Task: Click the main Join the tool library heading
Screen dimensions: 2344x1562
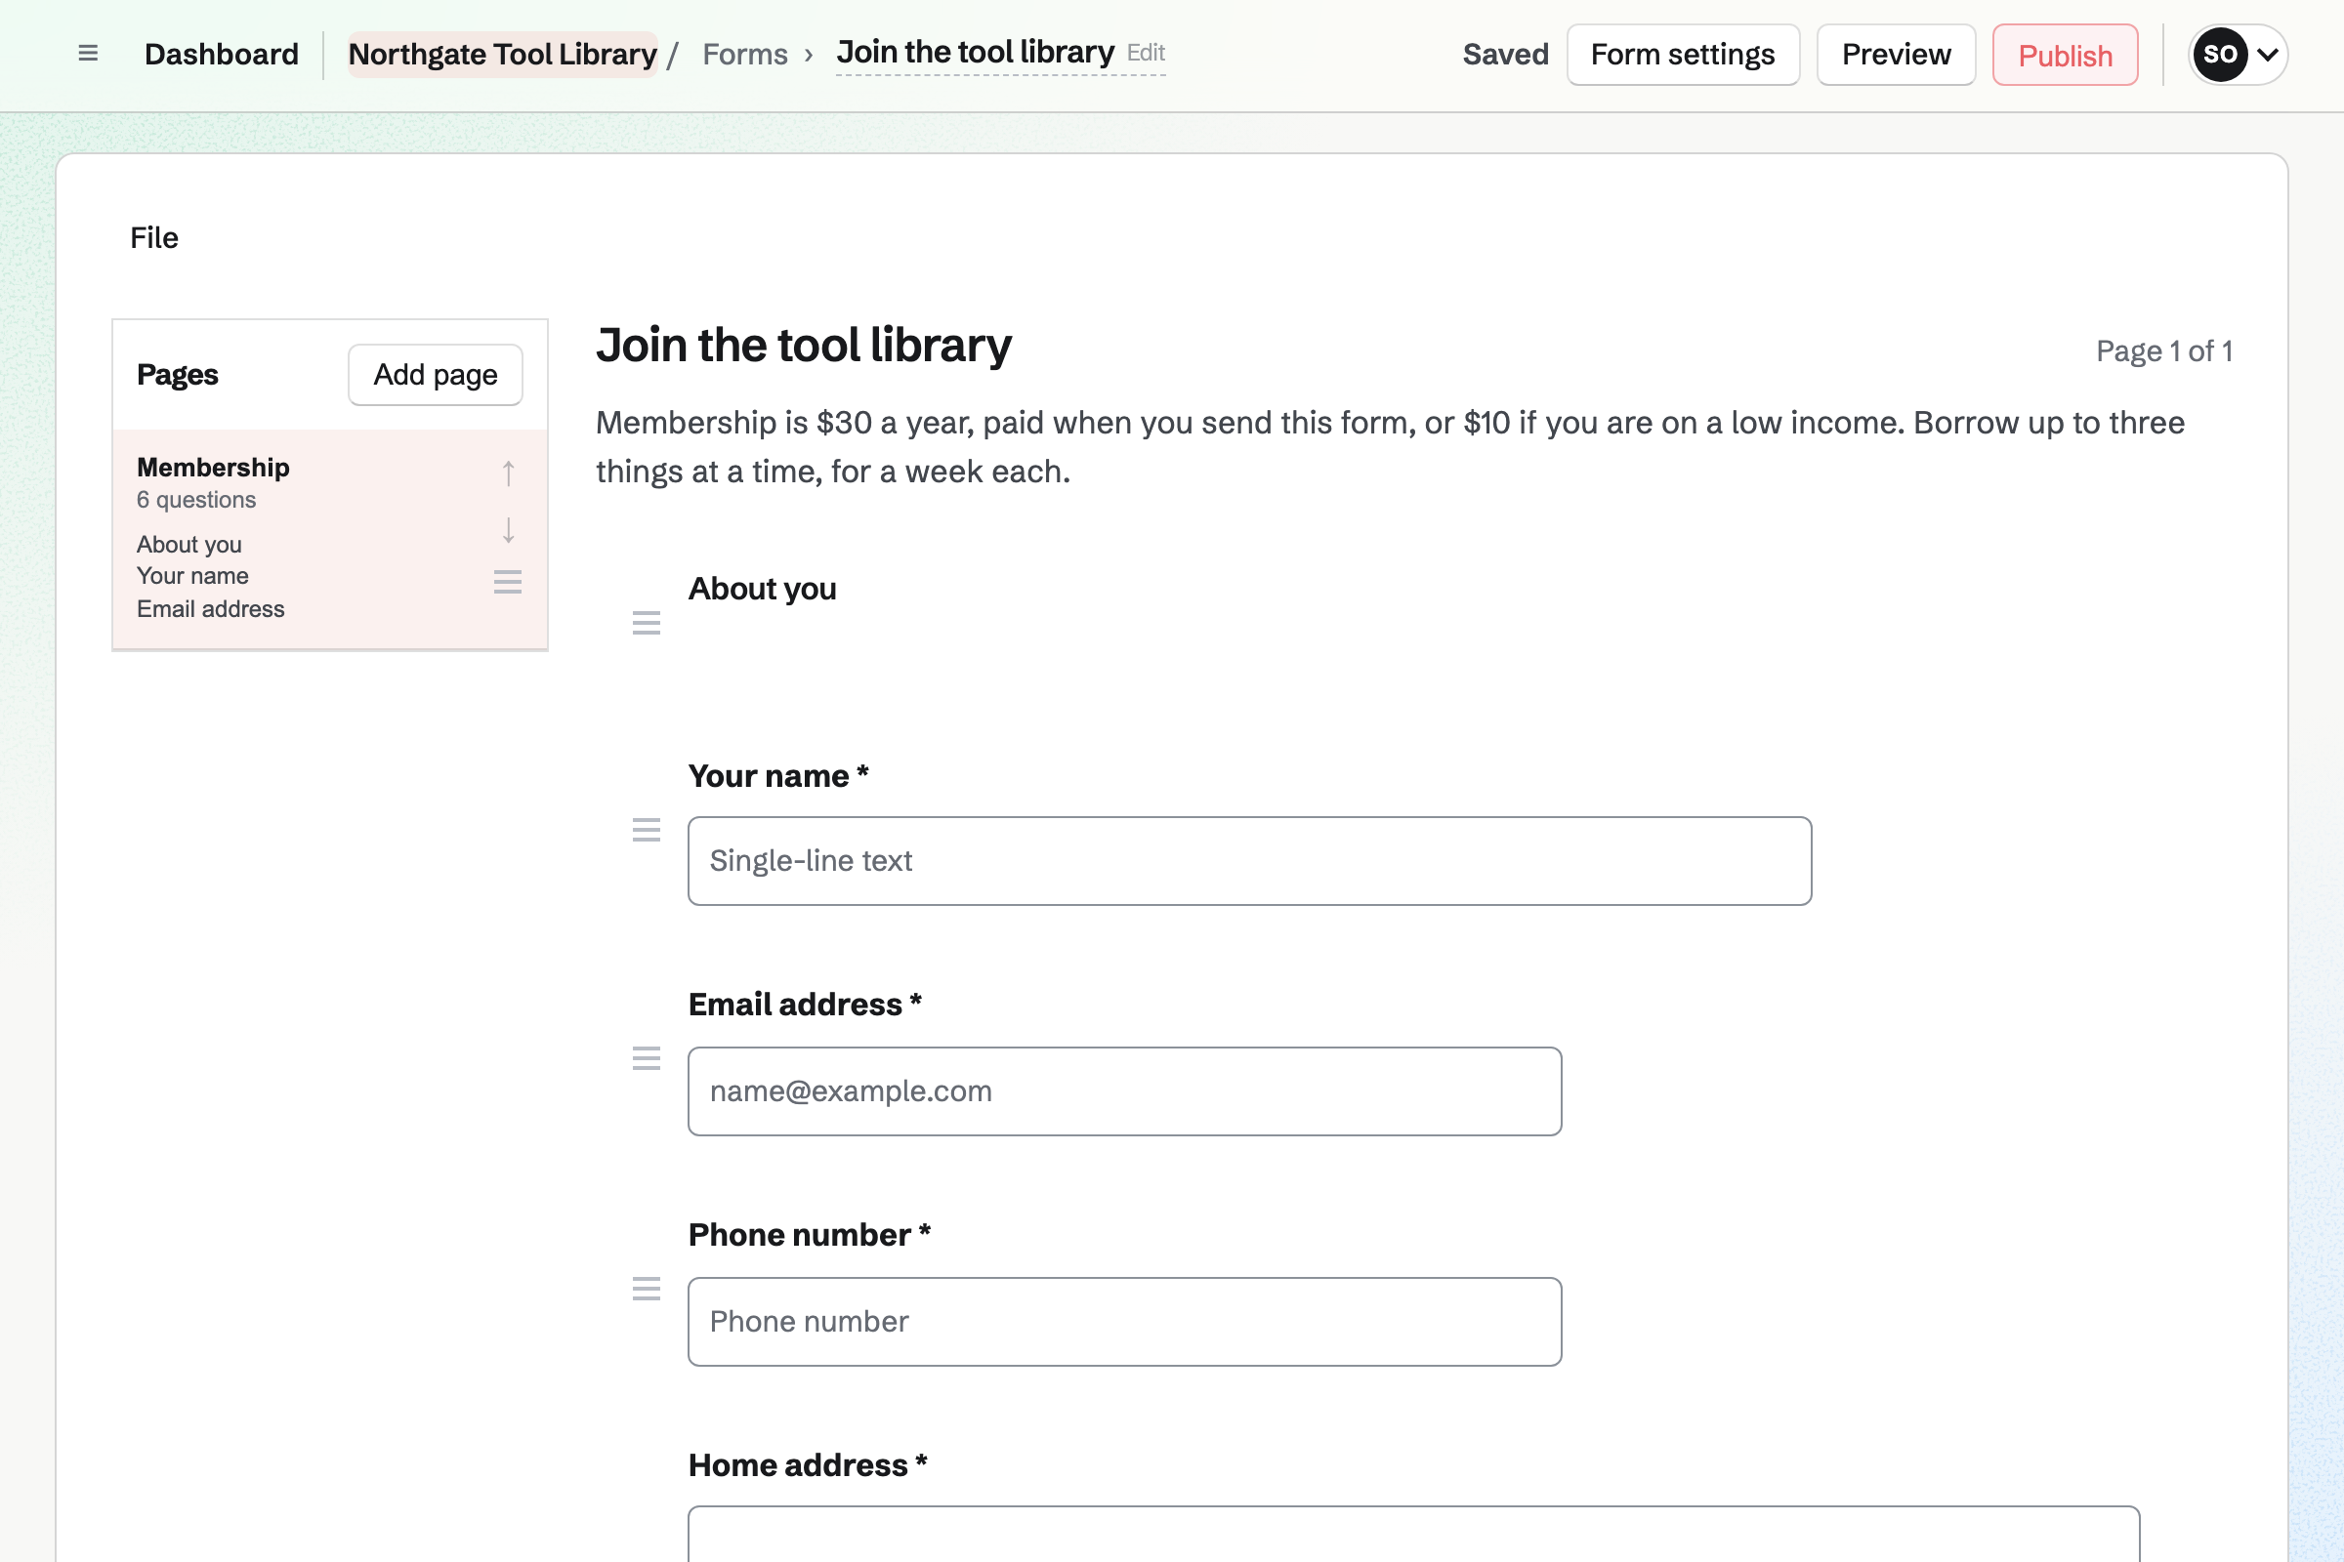Action: click(x=803, y=346)
